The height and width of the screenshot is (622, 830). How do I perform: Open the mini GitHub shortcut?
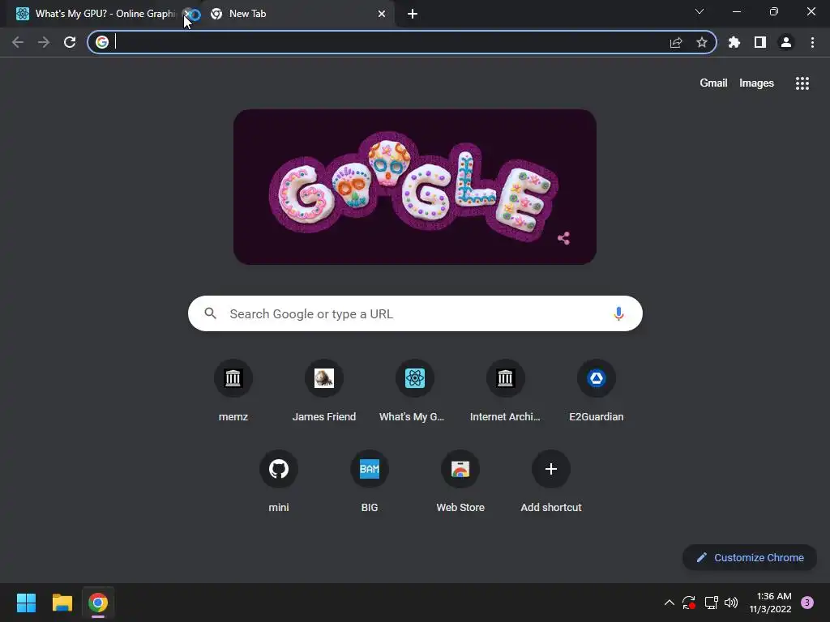279,482
